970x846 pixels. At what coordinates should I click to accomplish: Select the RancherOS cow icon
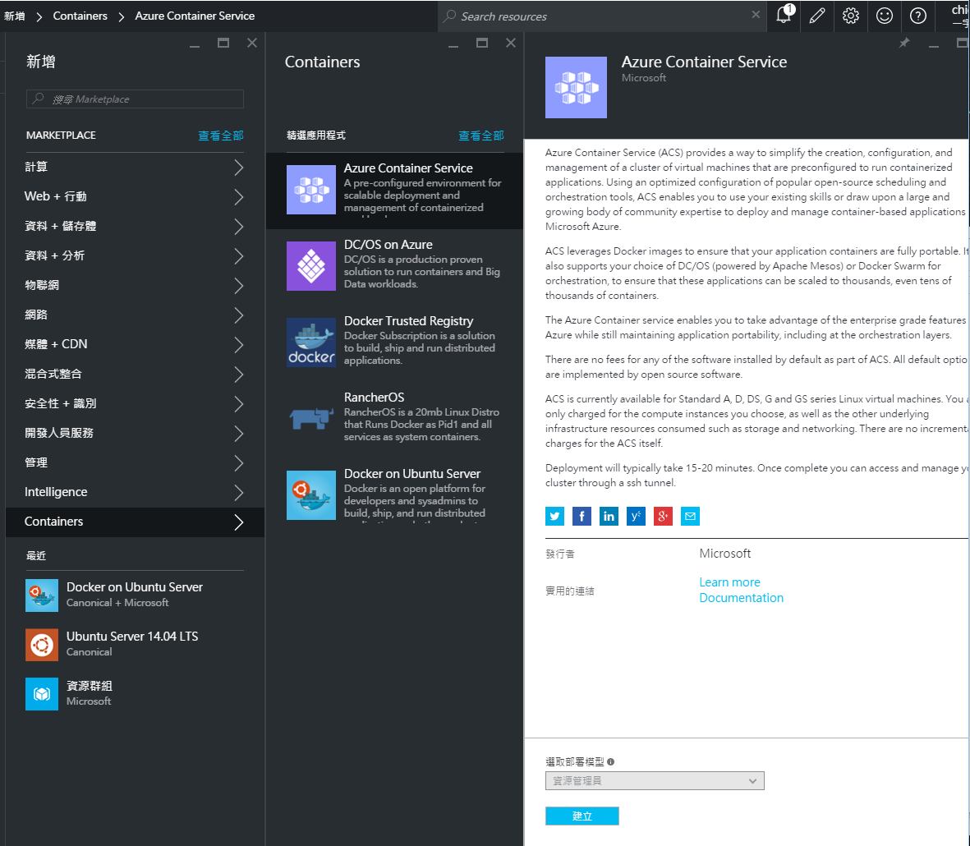tap(310, 419)
